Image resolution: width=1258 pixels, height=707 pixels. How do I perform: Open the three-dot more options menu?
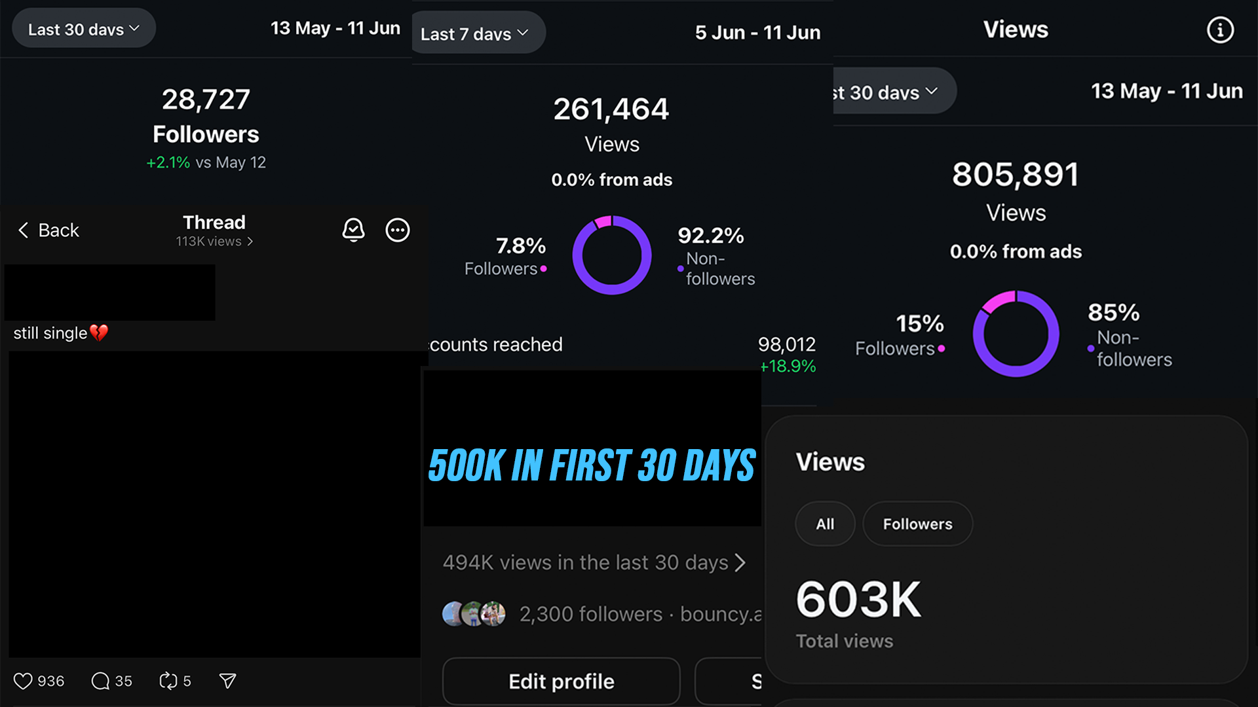tap(398, 230)
